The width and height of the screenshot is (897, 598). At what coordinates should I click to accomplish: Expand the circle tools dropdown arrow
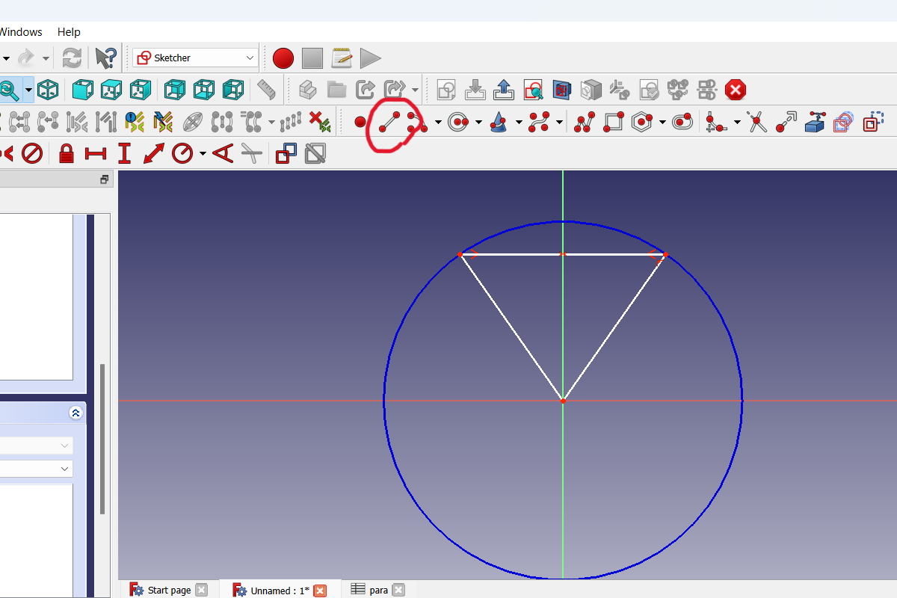point(478,123)
